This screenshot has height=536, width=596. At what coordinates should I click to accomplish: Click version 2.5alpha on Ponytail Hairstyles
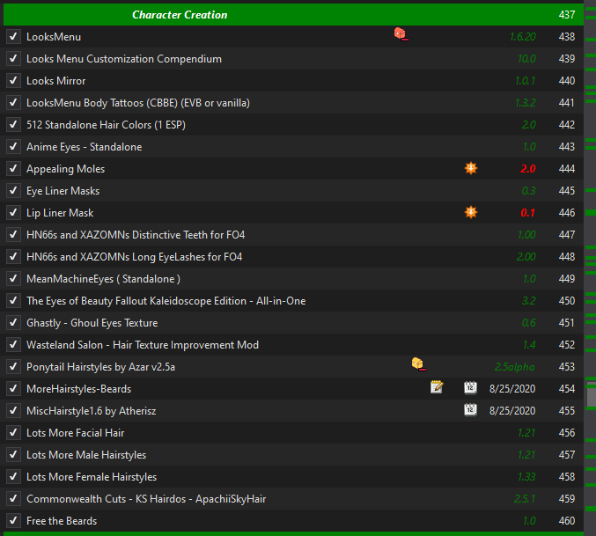pyautogui.click(x=515, y=367)
